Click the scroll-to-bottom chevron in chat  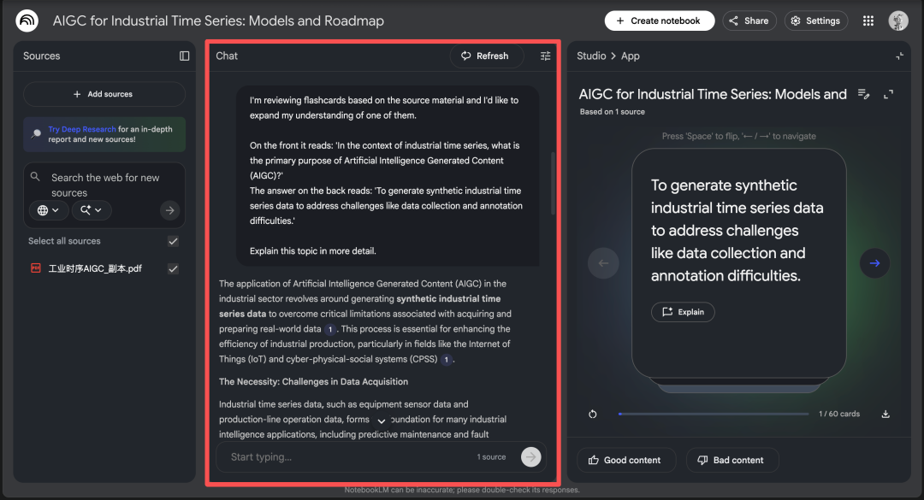[382, 421]
